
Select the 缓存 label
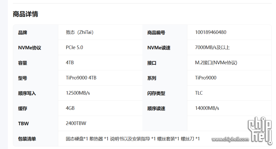tap(23, 108)
